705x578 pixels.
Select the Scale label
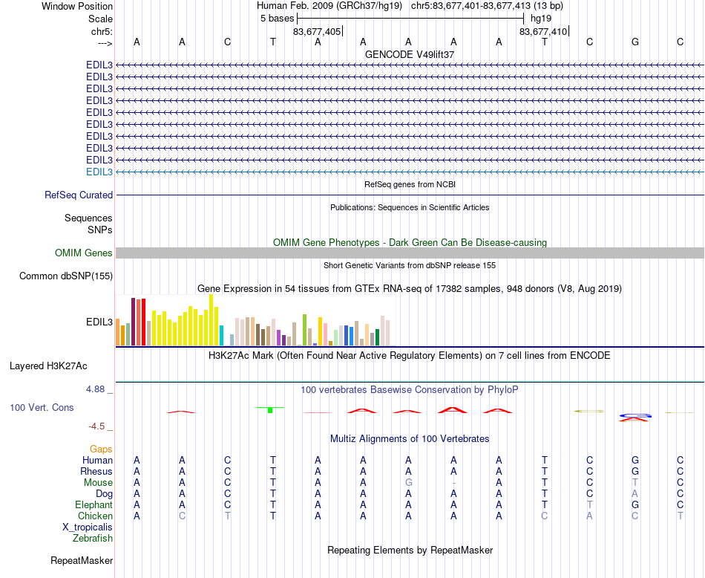click(x=100, y=19)
